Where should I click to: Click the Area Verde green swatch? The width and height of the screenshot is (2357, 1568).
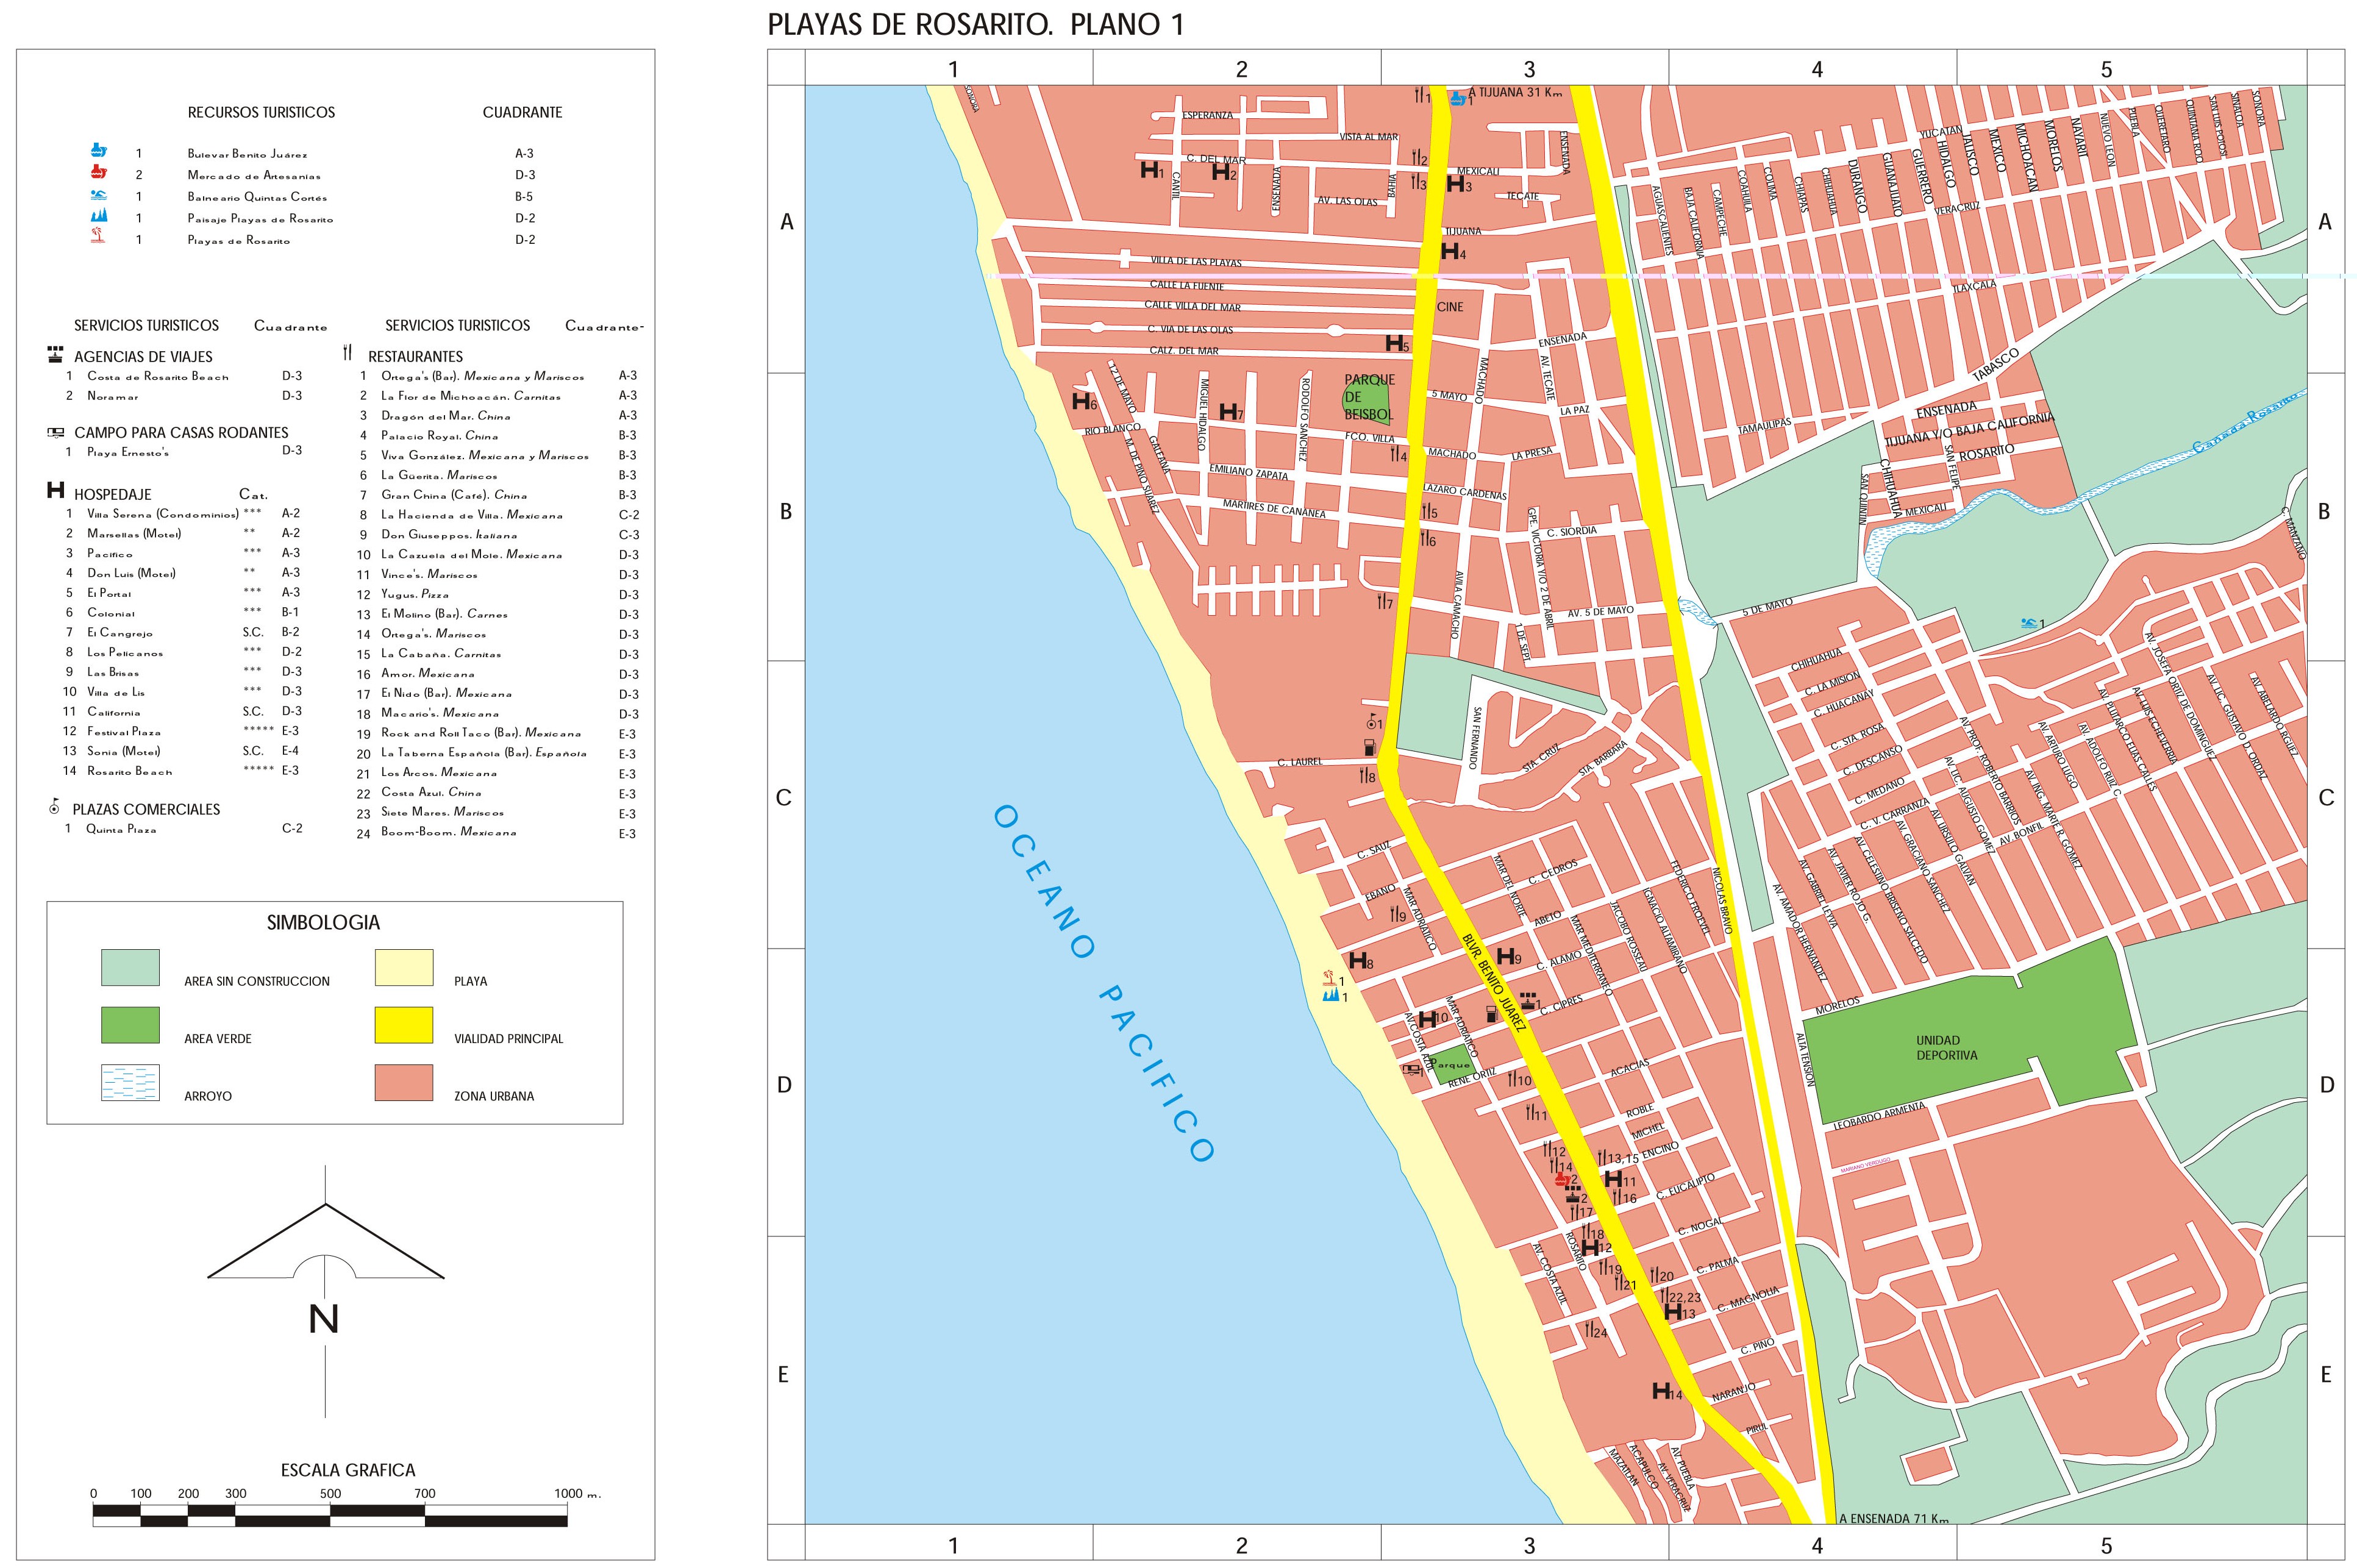pos(130,1025)
